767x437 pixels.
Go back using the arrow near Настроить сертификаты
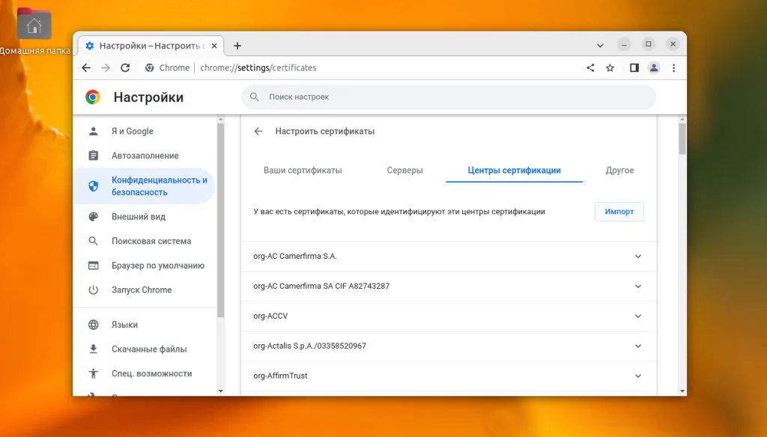[258, 130]
